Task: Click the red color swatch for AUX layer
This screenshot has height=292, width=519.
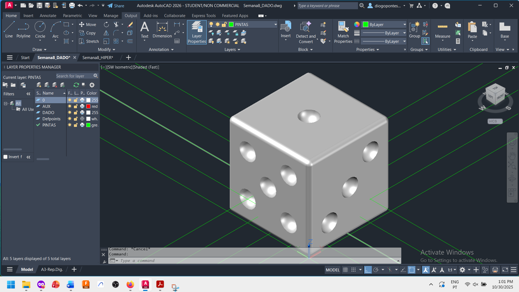Action: (88, 106)
